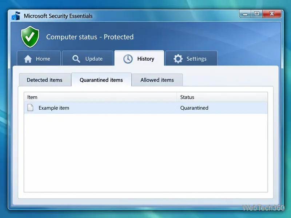View the Allowed items sub-tab
Viewport: 291px width, 218px height.
[158, 80]
